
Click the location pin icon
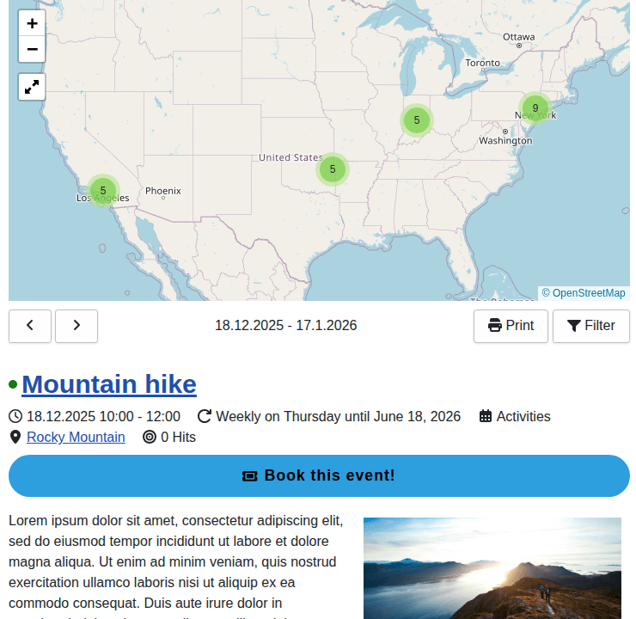coord(15,438)
